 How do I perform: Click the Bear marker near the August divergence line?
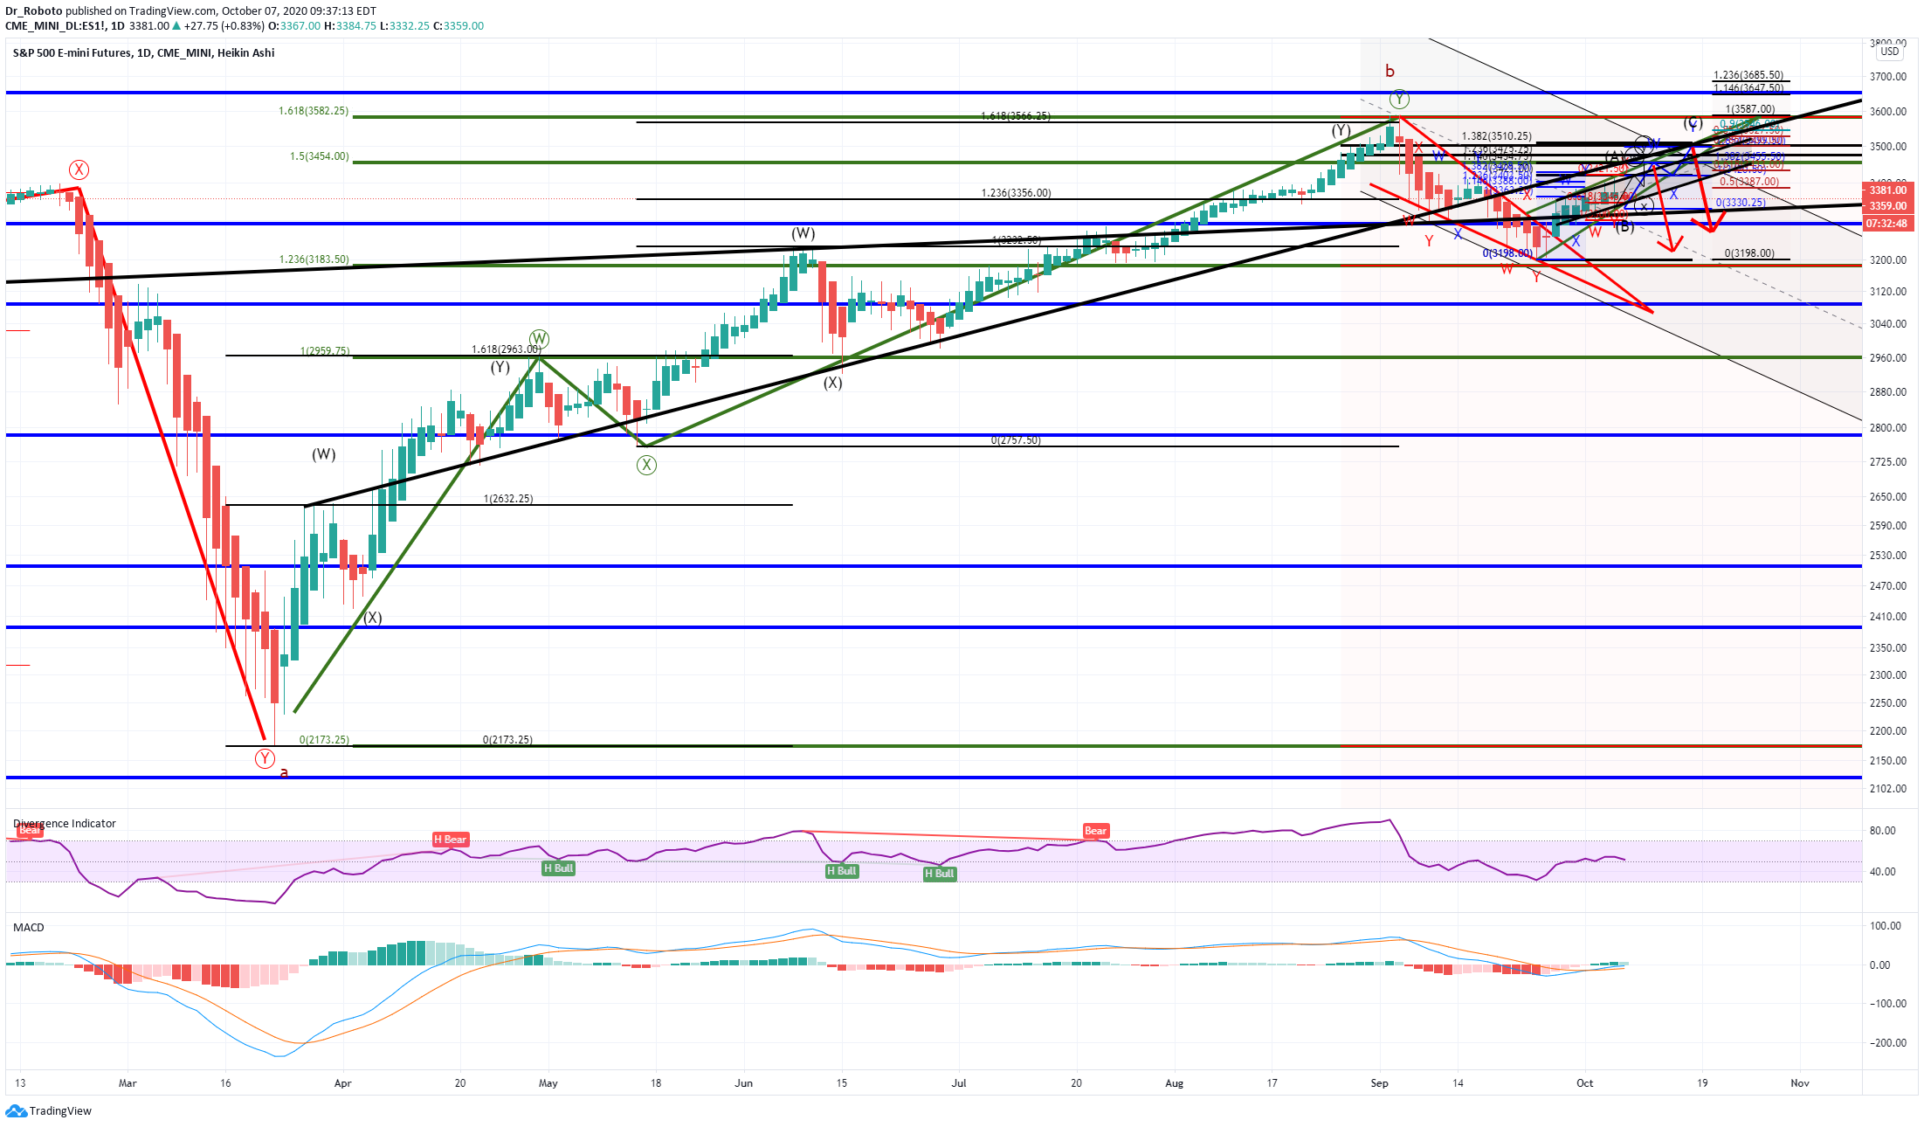click(1095, 831)
